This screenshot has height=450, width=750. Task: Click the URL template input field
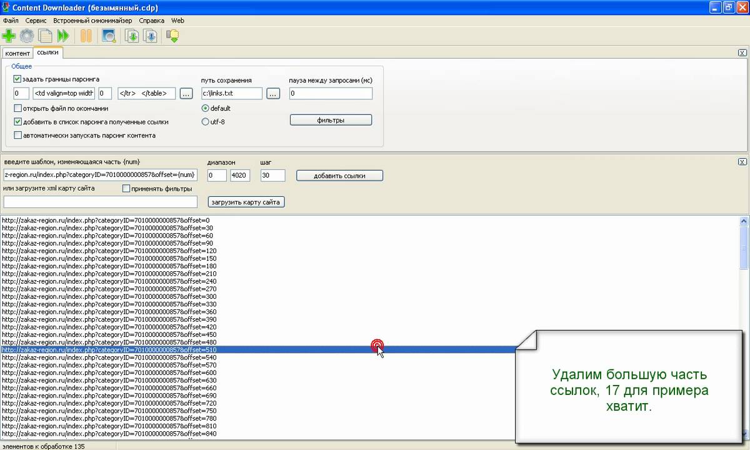[100, 175]
